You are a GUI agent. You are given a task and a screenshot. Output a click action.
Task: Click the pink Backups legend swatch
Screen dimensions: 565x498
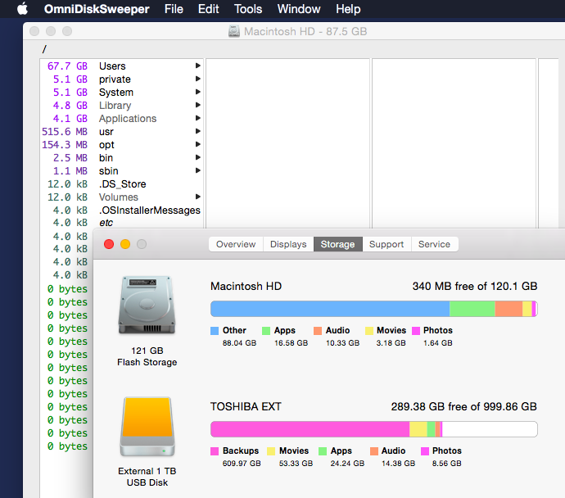point(215,451)
